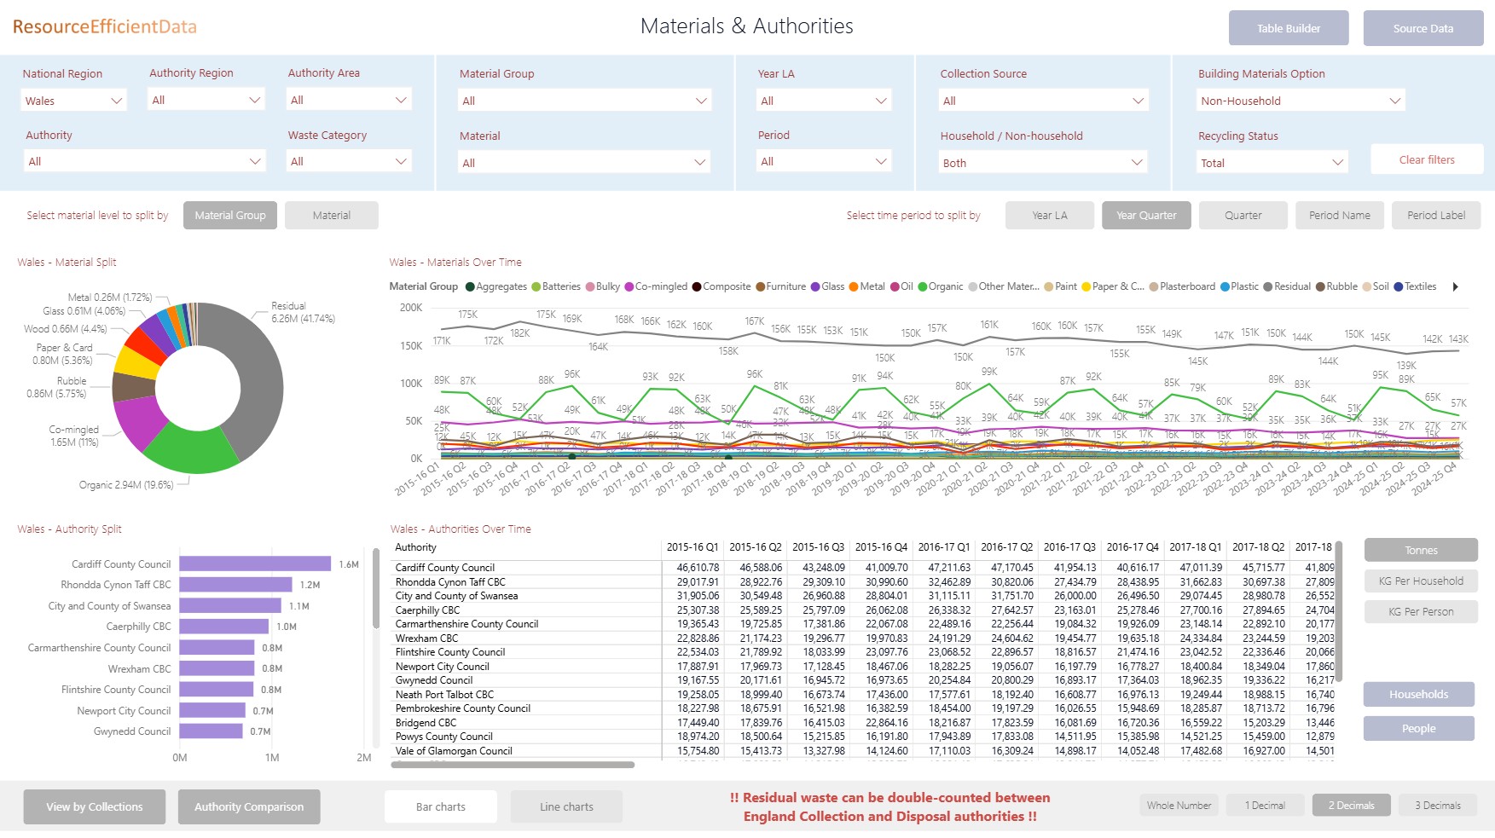This screenshot has width=1495, height=838.
Task: Click the horizontal scrollbar under the authorities table
Action: pos(513,765)
